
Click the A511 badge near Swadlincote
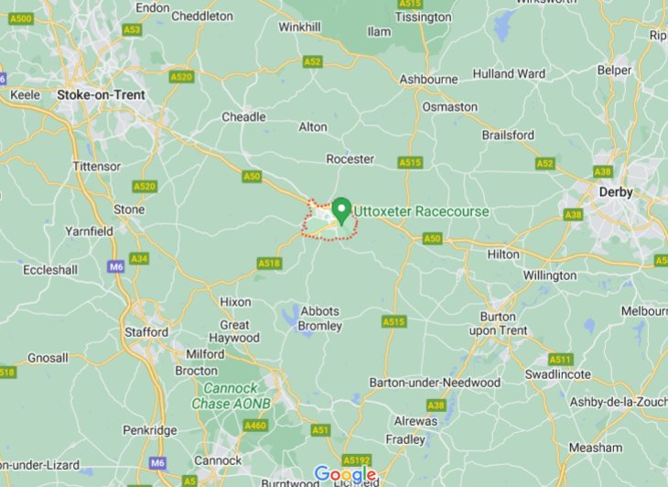[x=560, y=359]
